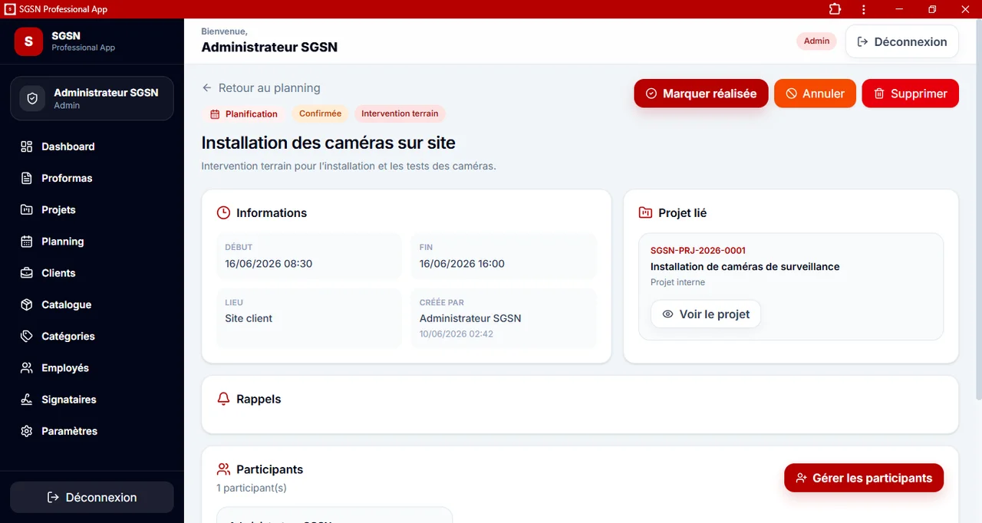Click the Participants people icon
Image resolution: width=982 pixels, height=523 pixels.
[x=223, y=469]
